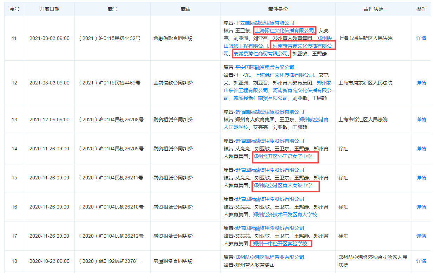The image size is (436, 273).
Task: Click 聚信国际融资租赁股份有限公司 link in row 13
Action: [270, 112]
